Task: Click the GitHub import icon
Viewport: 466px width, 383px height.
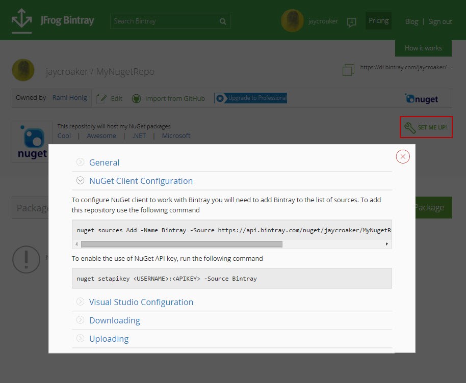Action: pyautogui.click(x=136, y=98)
